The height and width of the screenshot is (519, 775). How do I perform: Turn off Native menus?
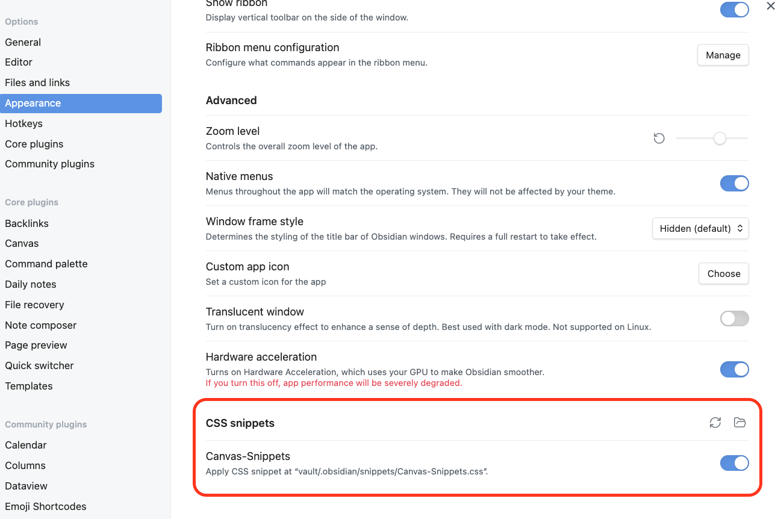point(734,183)
